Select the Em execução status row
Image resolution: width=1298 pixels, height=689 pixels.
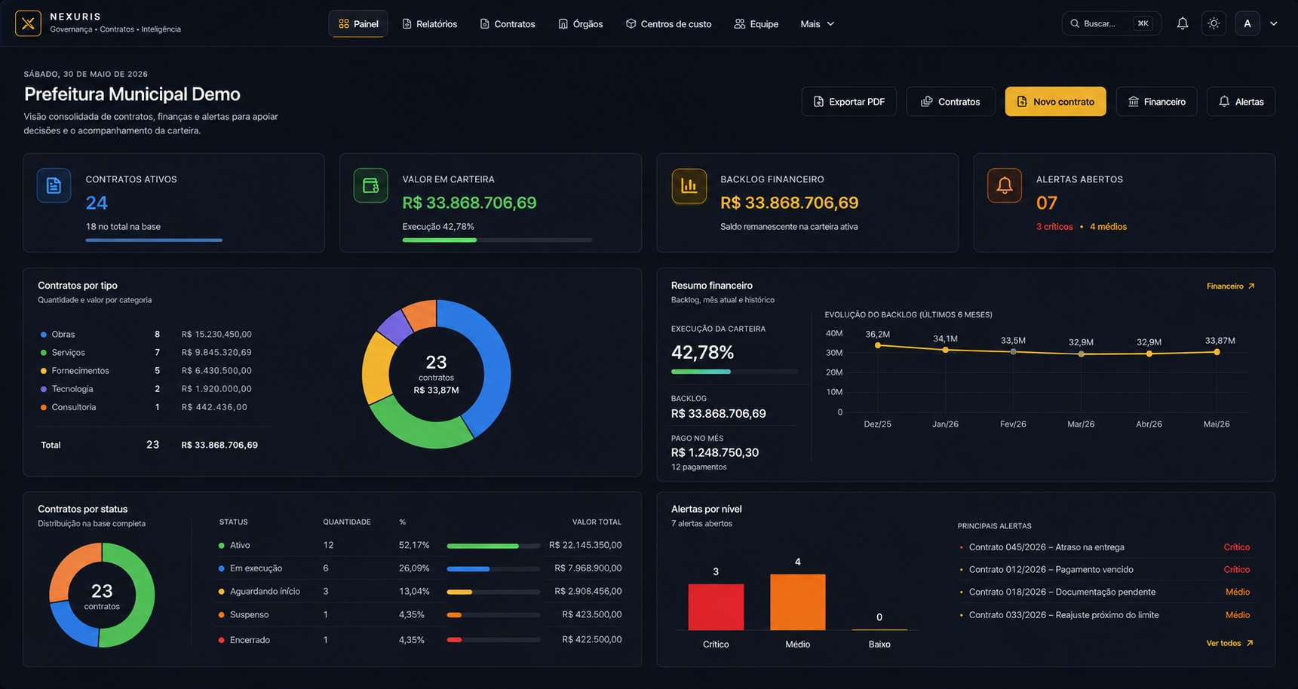pos(419,568)
